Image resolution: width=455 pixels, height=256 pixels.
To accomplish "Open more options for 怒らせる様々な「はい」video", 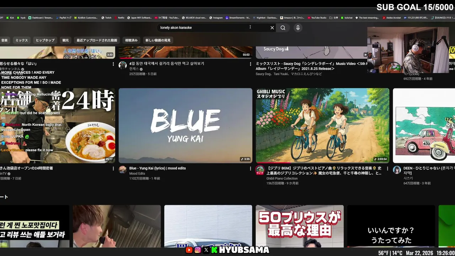I will point(113,64).
